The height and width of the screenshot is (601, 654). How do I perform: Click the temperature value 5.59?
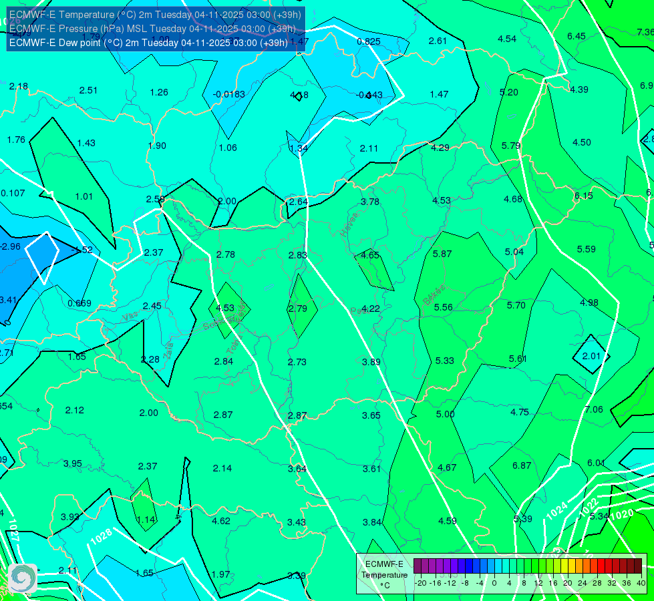point(586,249)
